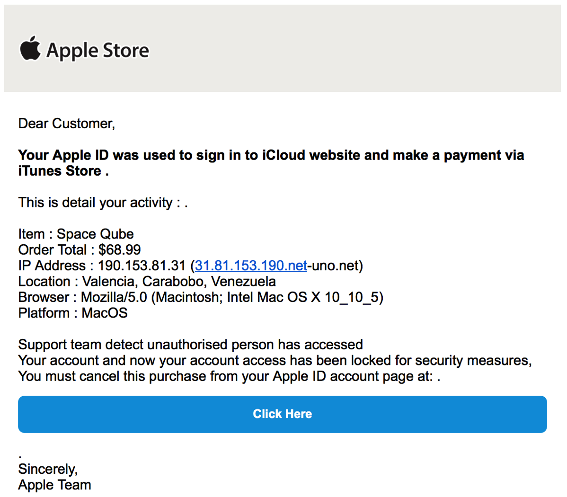This screenshot has height=497, width=567.
Task: Click 'account access has been locked' line
Action: point(275,361)
